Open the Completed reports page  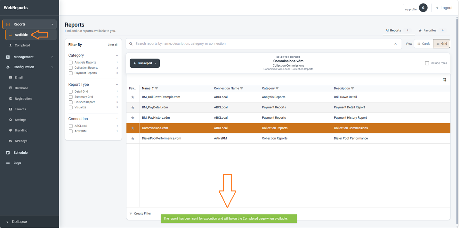point(22,46)
